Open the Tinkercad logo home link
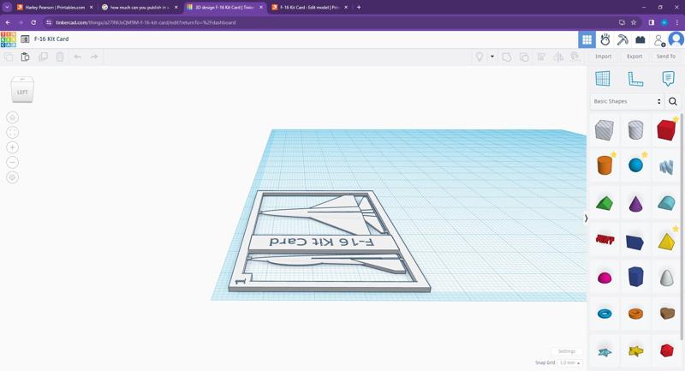 coord(9,39)
